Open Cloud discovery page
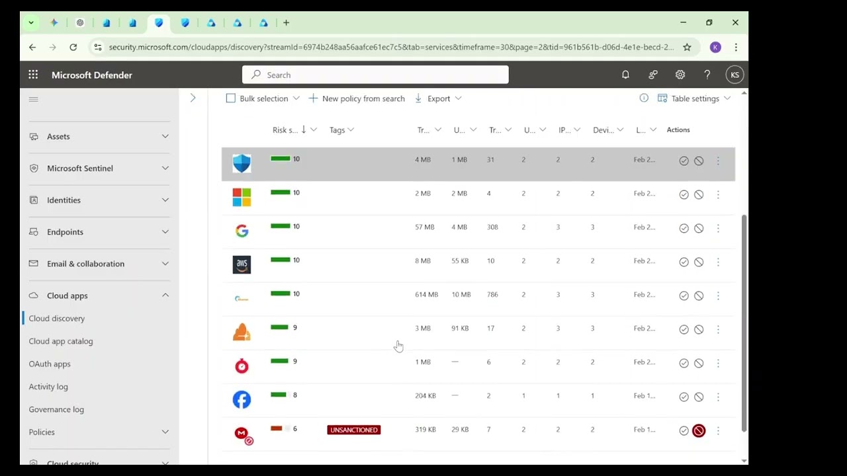847x476 pixels. click(57, 318)
